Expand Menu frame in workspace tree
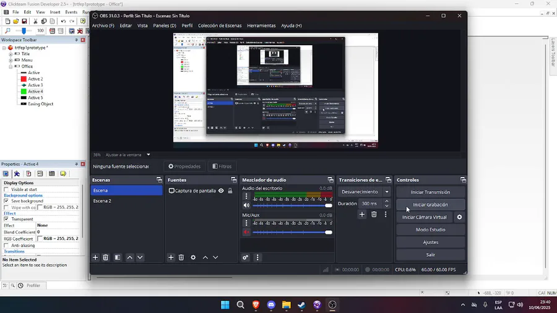This screenshot has height=313, width=557. pyautogui.click(x=11, y=61)
